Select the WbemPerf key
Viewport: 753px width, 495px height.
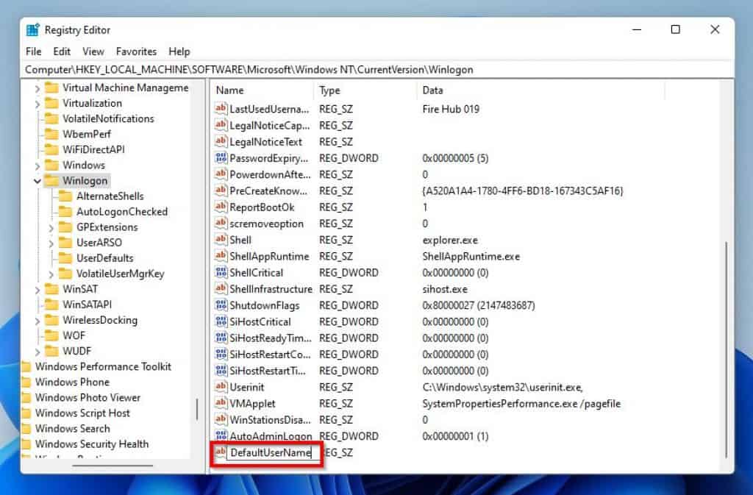point(87,134)
